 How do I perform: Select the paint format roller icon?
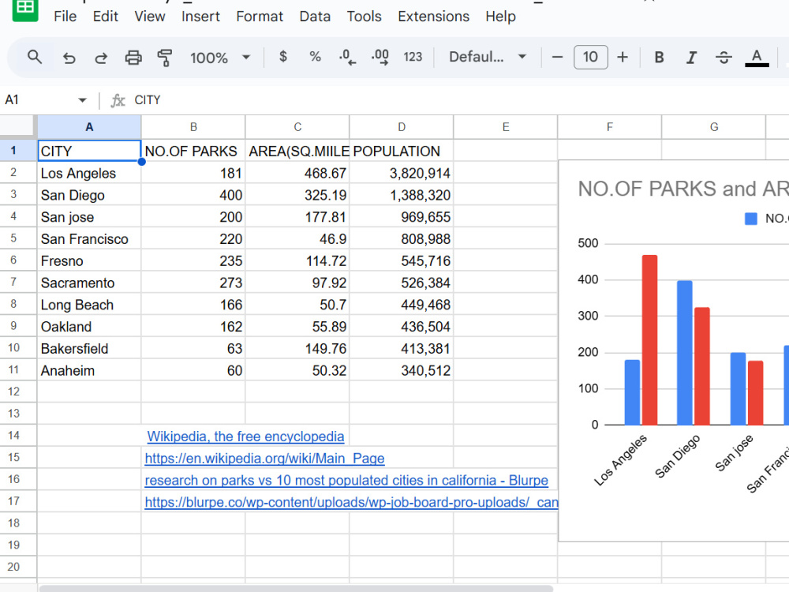coord(165,58)
